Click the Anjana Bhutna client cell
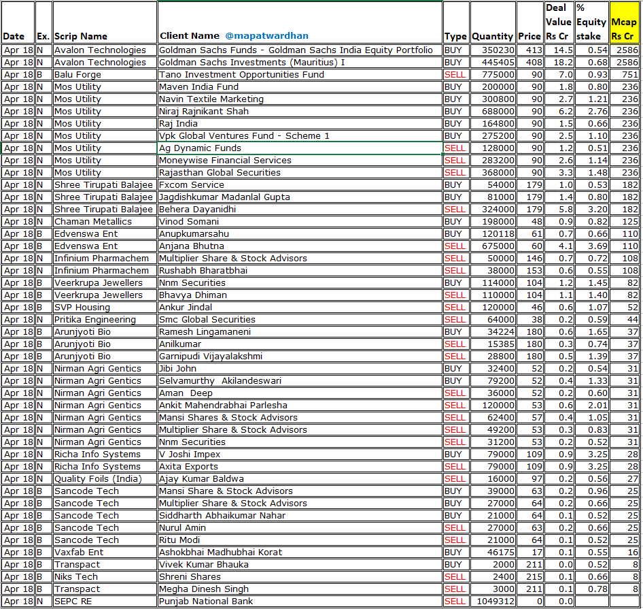Viewport: 643px width, 609px height. click(300, 246)
